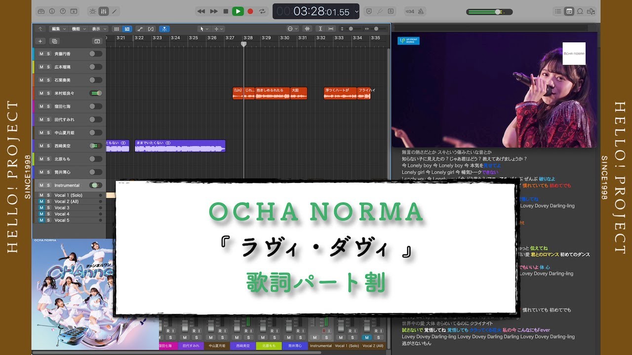Unmute the Vocal 3 track
632x355 pixels.
click(41, 208)
